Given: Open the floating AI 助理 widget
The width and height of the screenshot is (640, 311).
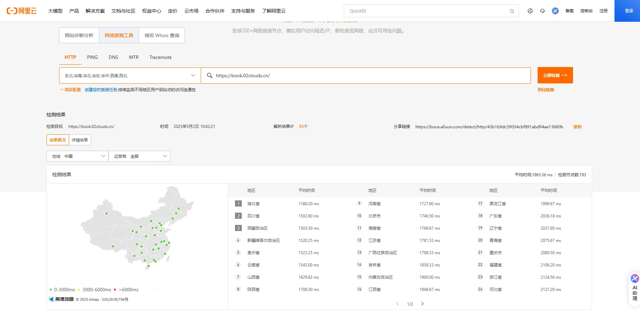Looking at the screenshot, I should tap(635, 288).
